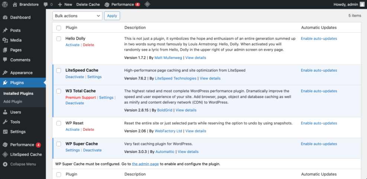
Task: Click the sidebar Performance cube icon
Action: (5, 145)
